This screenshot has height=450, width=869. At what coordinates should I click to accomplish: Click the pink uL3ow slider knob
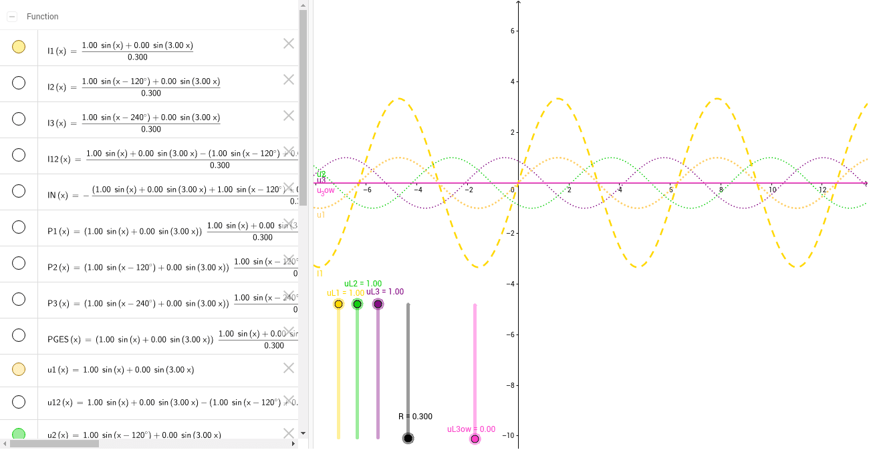[475, 439]
